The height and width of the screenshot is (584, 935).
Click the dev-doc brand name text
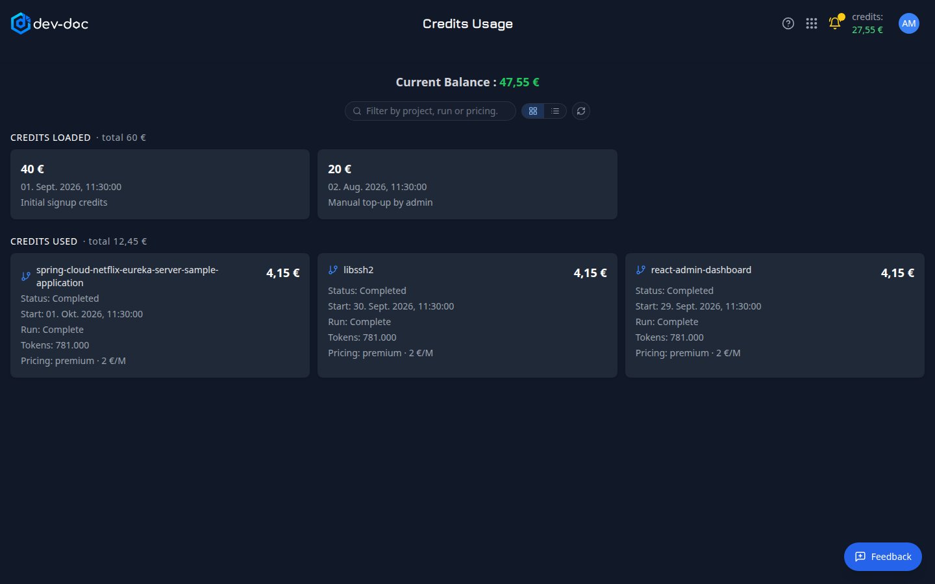(x=60, y=24)
